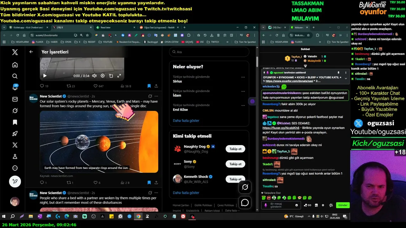This screenshot has width=406, height=228.
Task: Open more options for Sirius trend
Action: coord(243,77)
